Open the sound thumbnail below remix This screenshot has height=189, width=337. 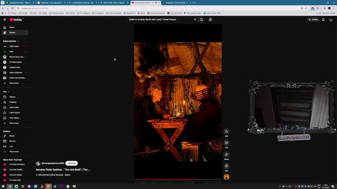(x=226, y=177)
